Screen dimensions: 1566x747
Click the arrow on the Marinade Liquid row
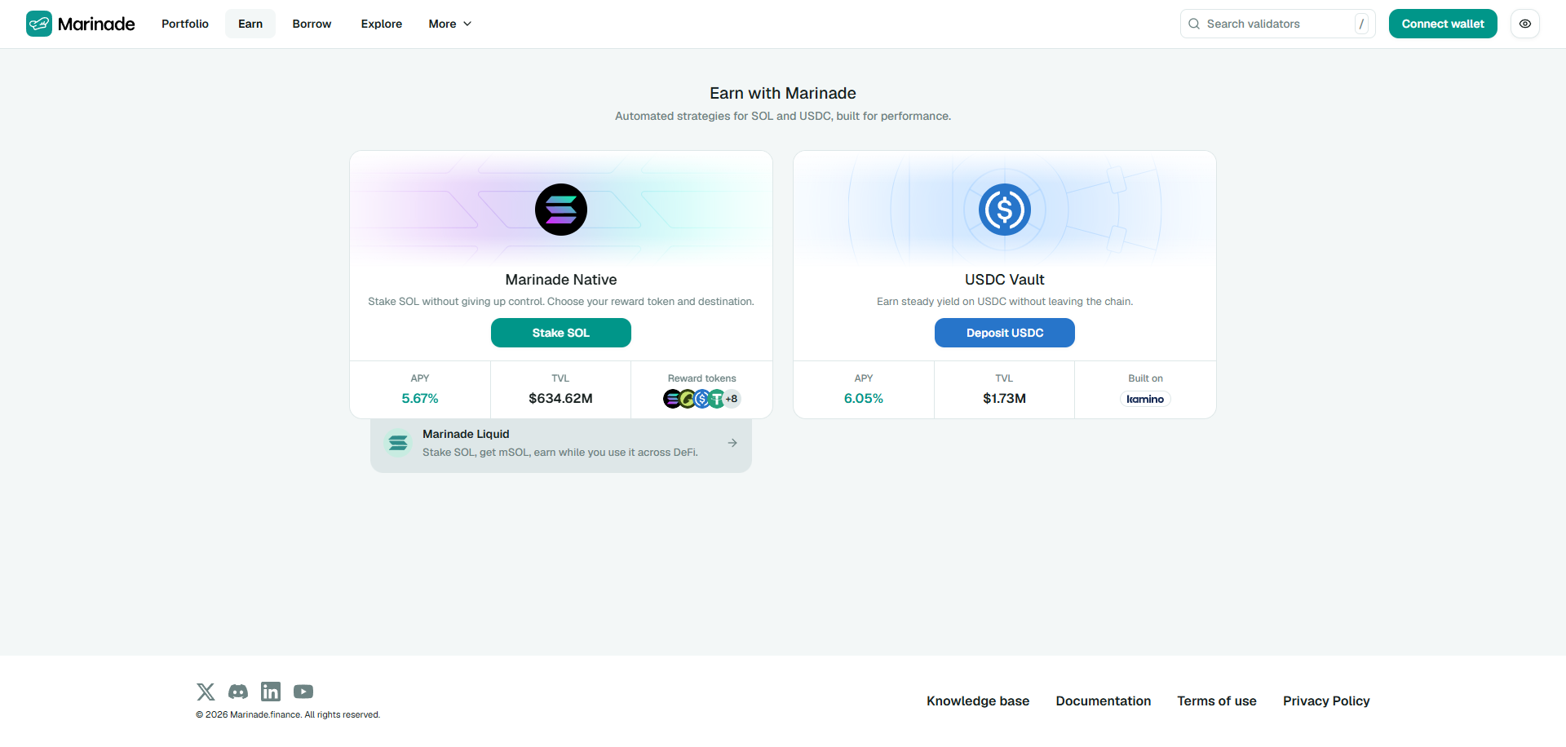732,443
